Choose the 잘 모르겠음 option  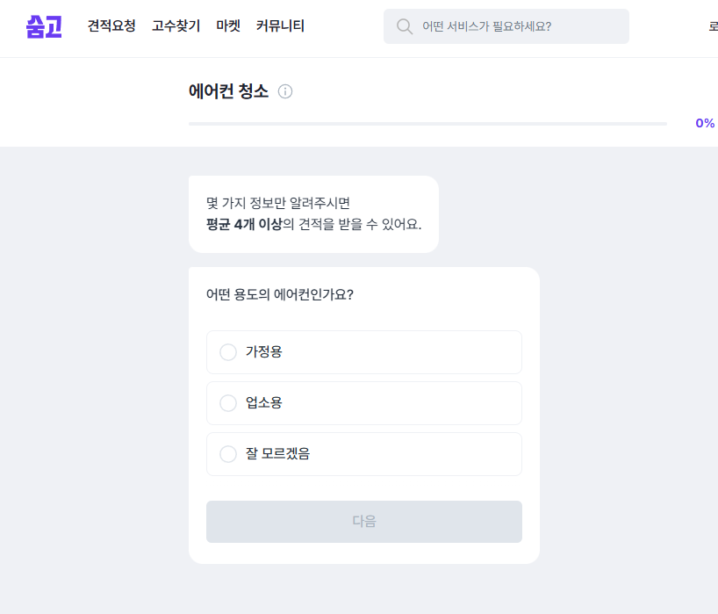(227, 454)
